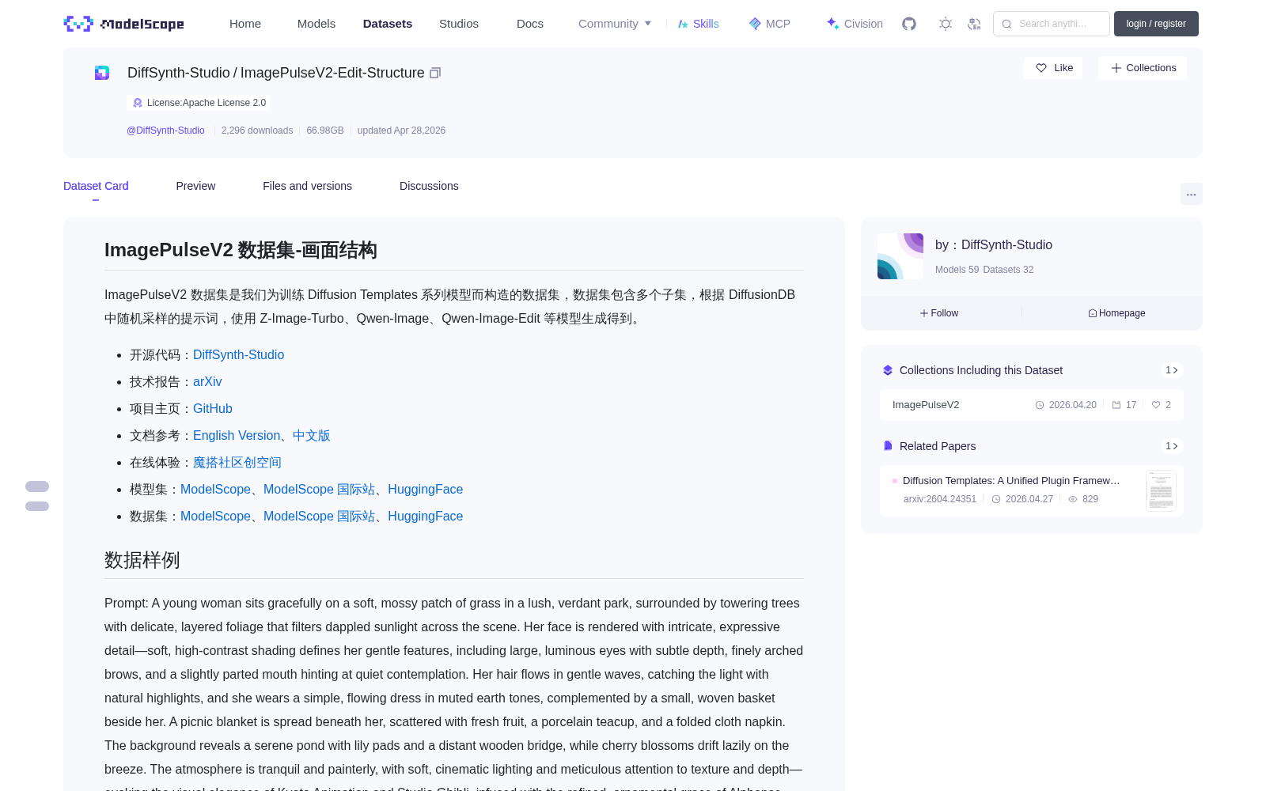Open ModelScope link in 模型集 row
The width and height of the screenshot is (1266, 791).
pyautogui.click(x=215, y=490)
